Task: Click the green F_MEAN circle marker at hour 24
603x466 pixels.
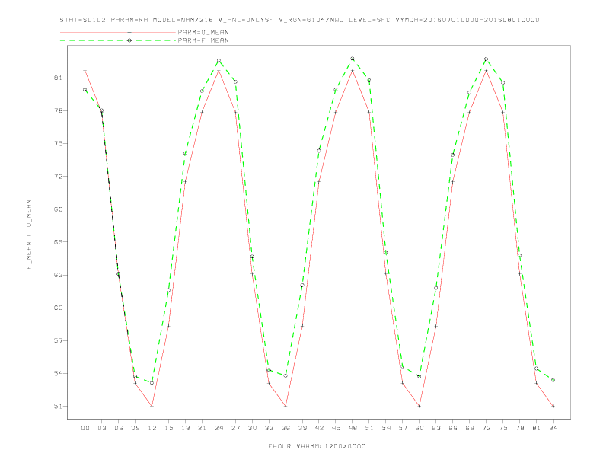Action: (219, 60)
